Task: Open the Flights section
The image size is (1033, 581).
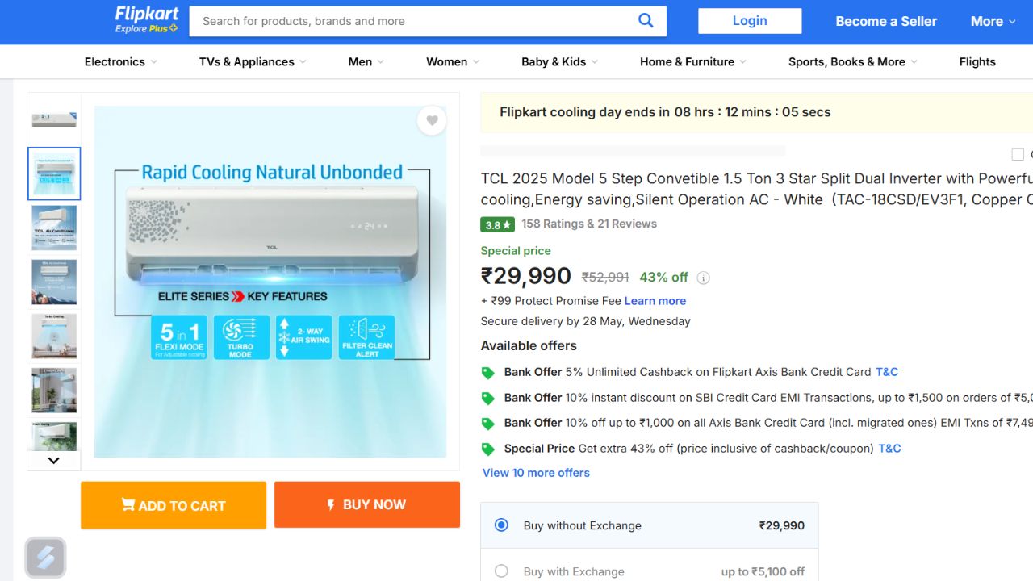Action: tap(977, 61)
